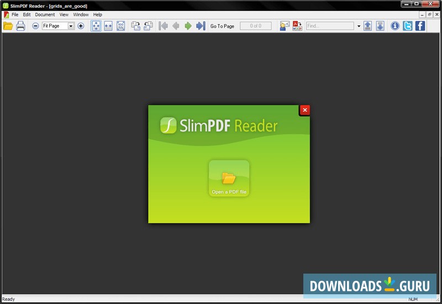Jump to the last page
Image resolution: width=442 pixels, height=304 pixels.
(x=201, y=26)
